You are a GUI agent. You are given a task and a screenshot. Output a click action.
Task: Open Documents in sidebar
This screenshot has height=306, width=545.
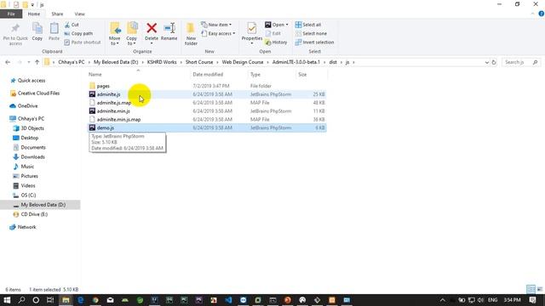coord(32,147)
